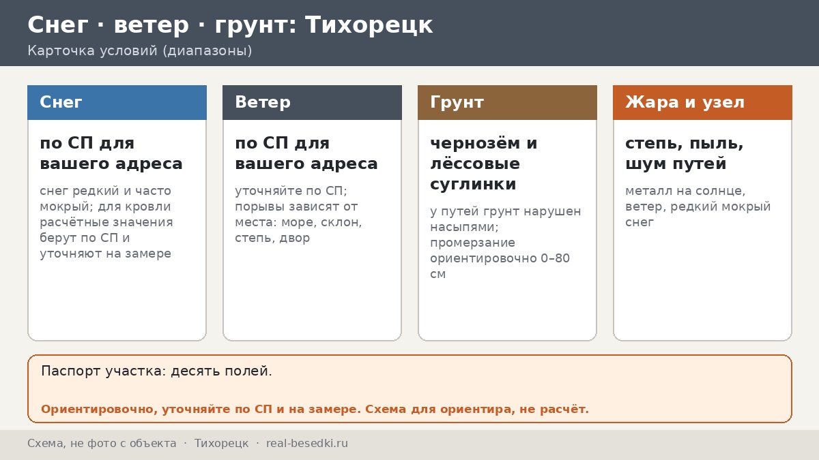Click the title 'Снег · ветер · грунт: Тихорецк'
Viewport: 819px width, 460px height.
coord(230,25)
